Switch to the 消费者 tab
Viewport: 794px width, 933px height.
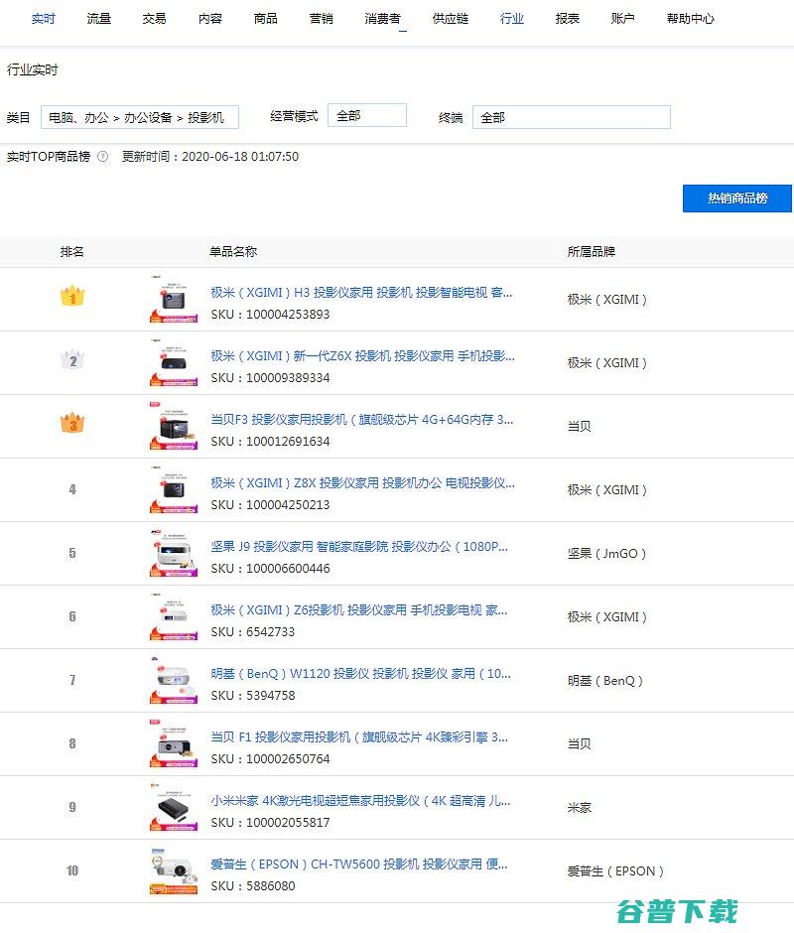tap(383, 19)
